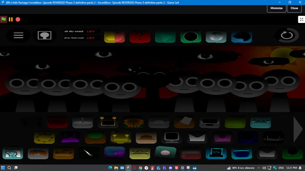Toggle alt sky sound OFF switch
The width and height of the screenshot is (305, 171).
tap(90, 31)
